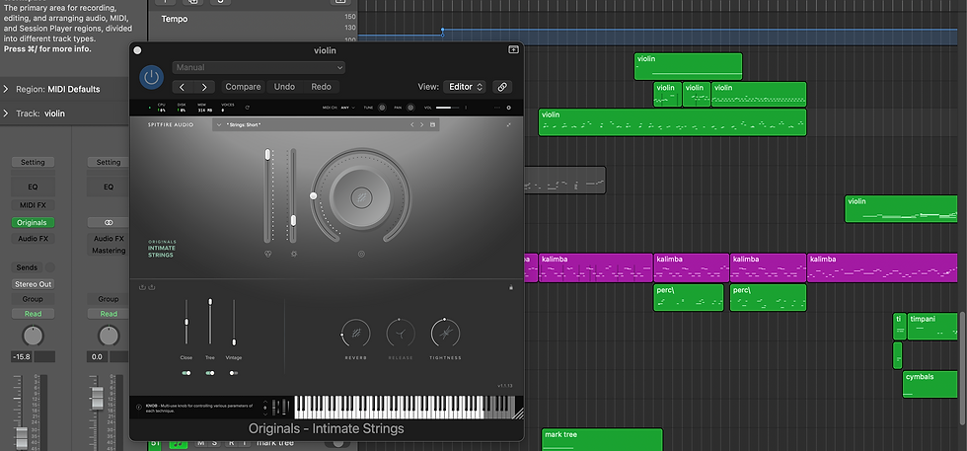Click the Originals instrument slot
Screen dimensions: 967x451
(x=33, y=223)
